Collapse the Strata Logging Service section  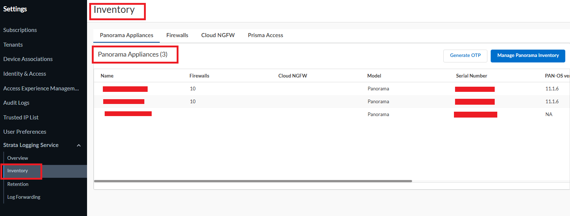click(79, 145)
